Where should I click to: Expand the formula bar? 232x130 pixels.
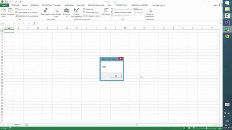click(220, 23)
